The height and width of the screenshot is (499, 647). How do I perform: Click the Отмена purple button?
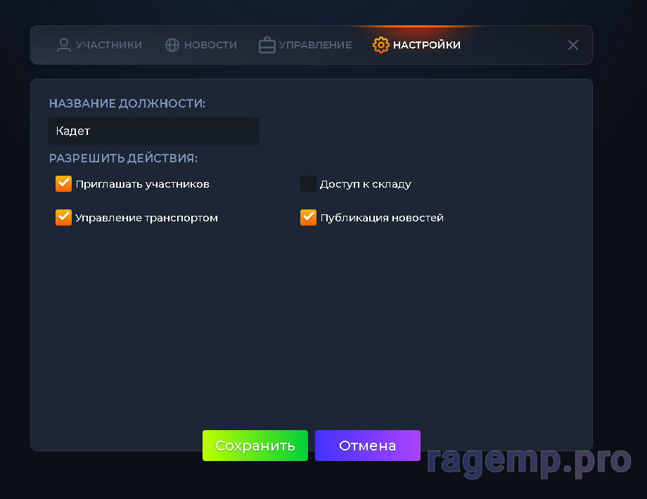pyautogui.click(x=368, y=446)
